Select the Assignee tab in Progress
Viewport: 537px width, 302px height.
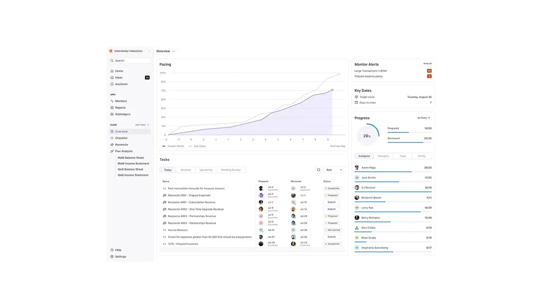pyautogui.click(x=364, y=156)
